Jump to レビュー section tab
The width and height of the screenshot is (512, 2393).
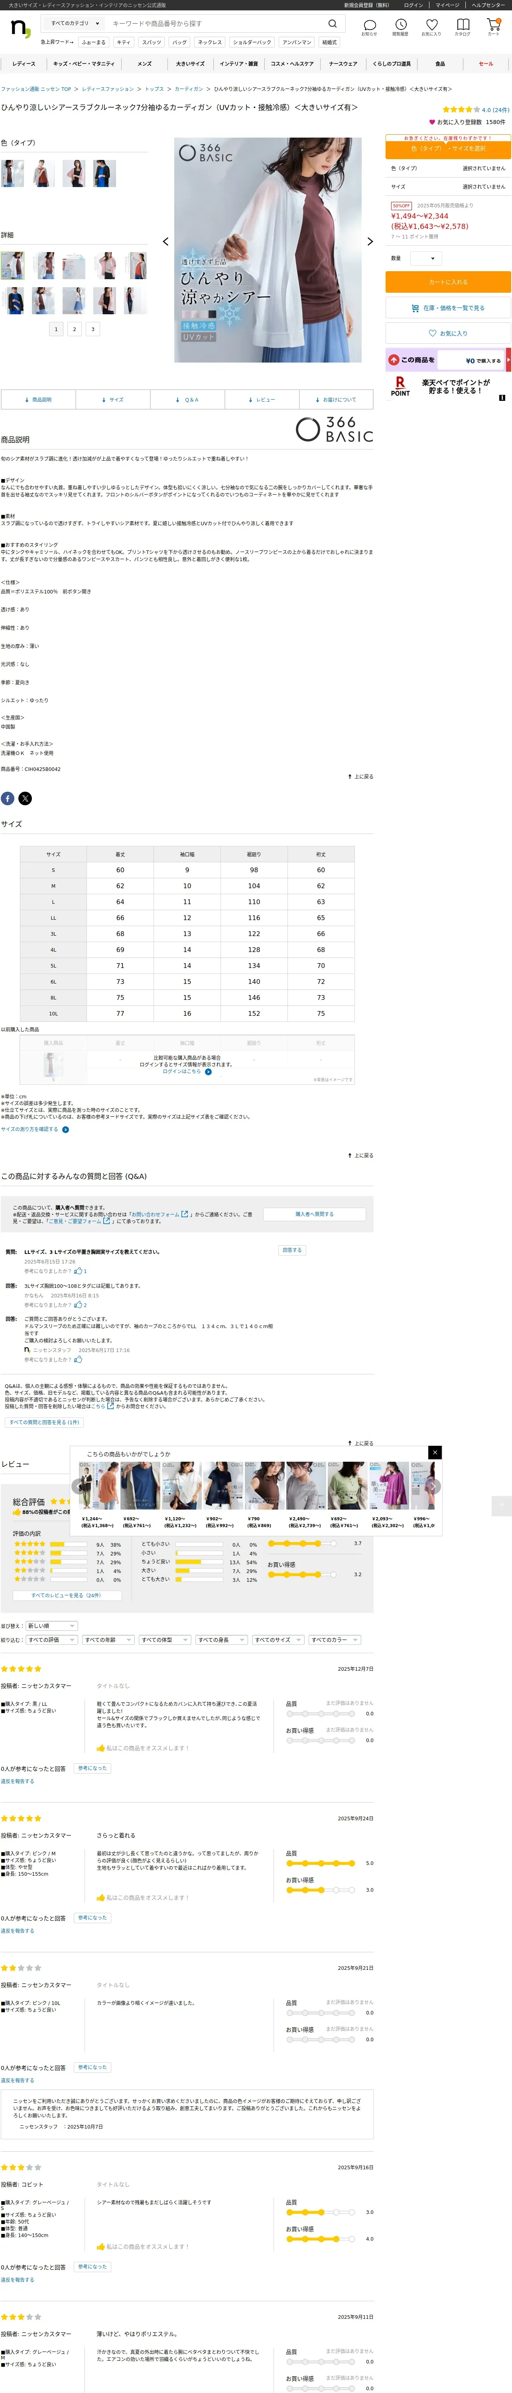pyautogui.click(x=262, y=400)
